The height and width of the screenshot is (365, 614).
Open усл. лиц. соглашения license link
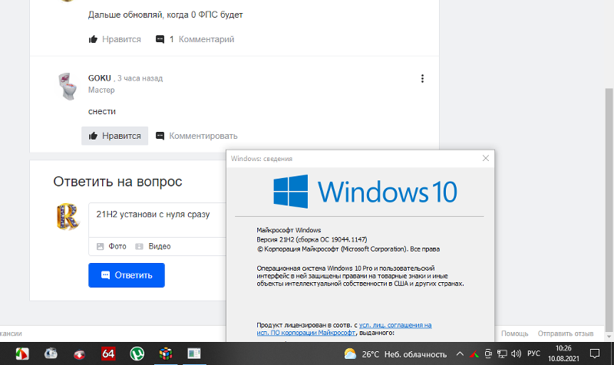pos(395,324)
